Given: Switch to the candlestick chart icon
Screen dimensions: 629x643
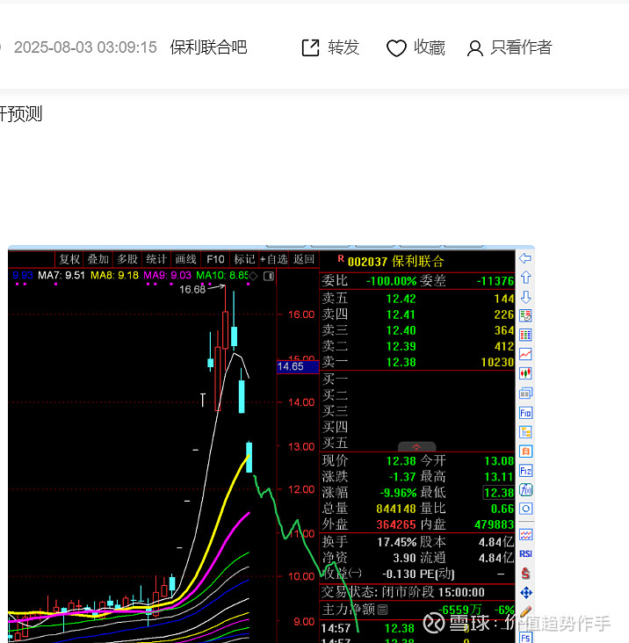Looking at the screenshot, I should coord(525,373).
